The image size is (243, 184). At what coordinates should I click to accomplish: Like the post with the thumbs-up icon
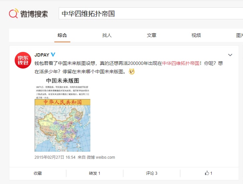point(209,173)
